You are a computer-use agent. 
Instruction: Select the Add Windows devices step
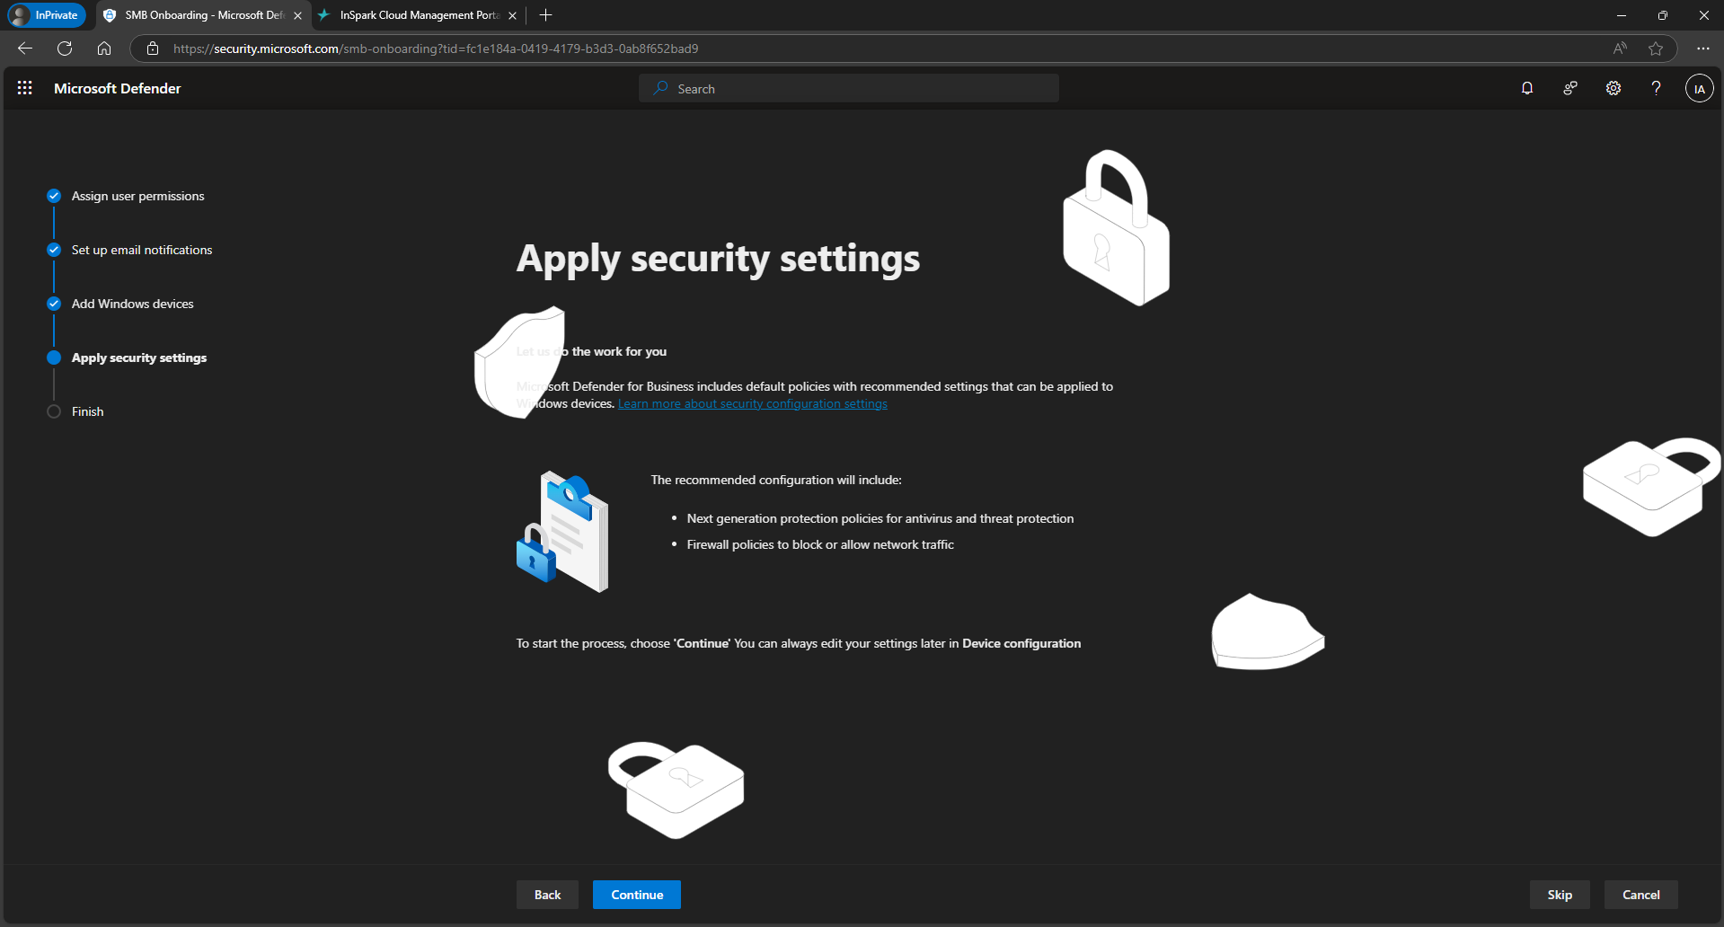point(132,304)
